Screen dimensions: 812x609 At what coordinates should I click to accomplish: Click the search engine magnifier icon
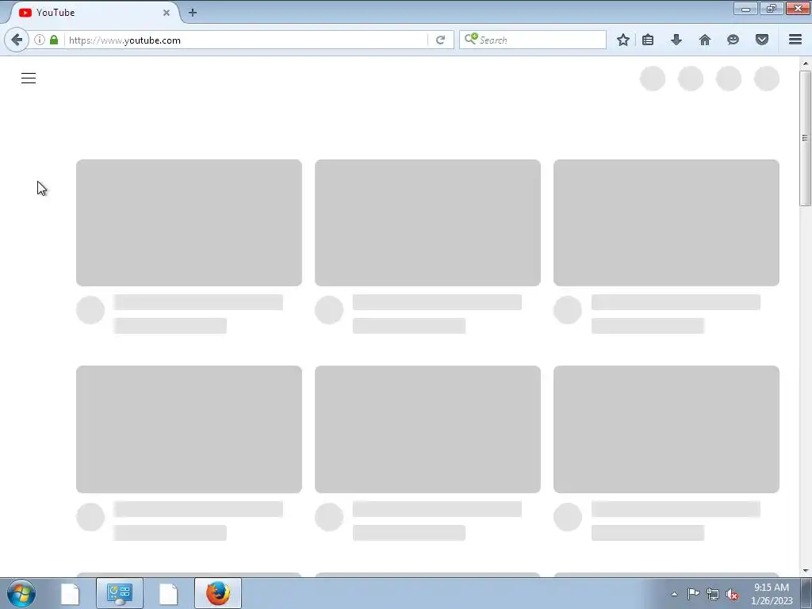click(x=471, y=40)
